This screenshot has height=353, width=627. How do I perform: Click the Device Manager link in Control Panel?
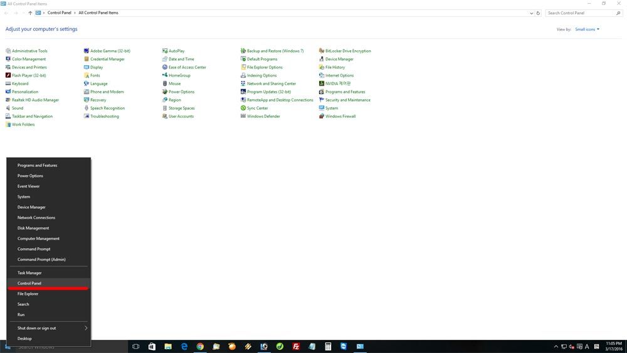[x=339, y=59]
